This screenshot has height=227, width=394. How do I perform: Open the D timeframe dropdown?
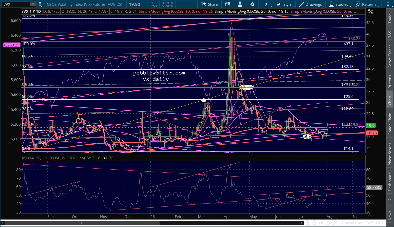266,4
